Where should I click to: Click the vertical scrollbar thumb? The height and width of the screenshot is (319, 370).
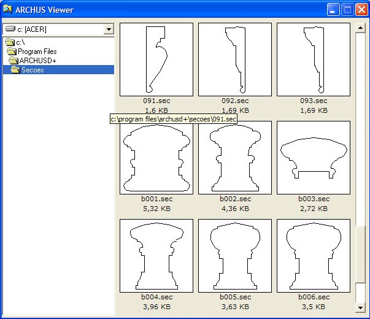(x=360, y=255)
